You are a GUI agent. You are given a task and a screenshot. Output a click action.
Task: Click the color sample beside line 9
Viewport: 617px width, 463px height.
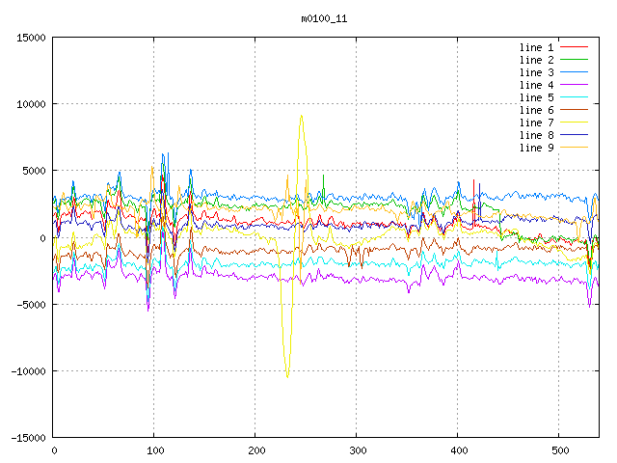tap(575, 148)
